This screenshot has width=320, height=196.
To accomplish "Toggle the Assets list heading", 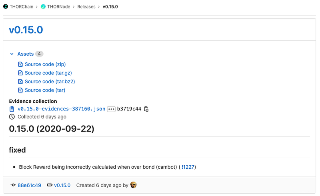I will pos(26,54).
